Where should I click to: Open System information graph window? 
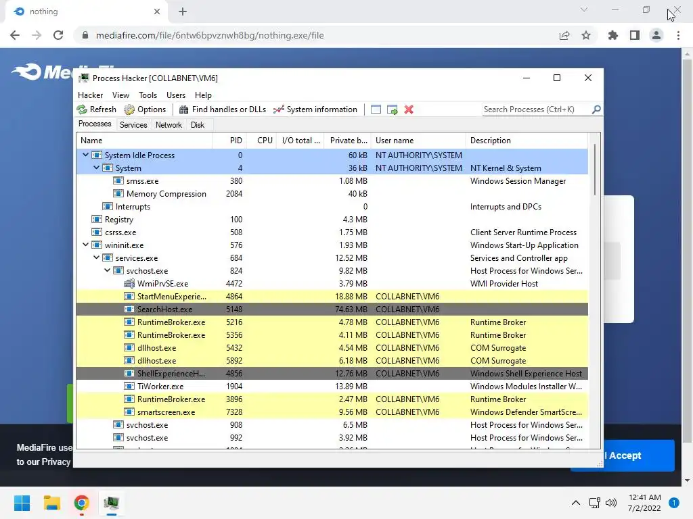click(315, 109)
